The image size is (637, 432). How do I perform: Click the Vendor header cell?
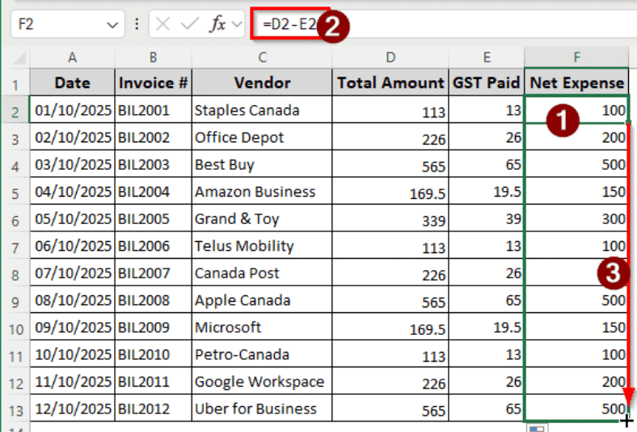[x=262, y=83]
